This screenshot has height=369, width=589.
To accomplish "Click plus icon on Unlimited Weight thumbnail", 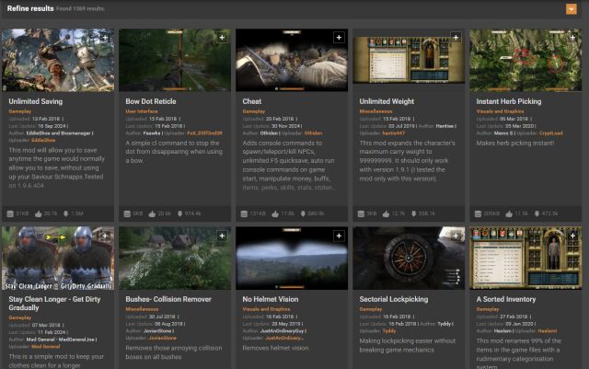I will click(x=456, y=38).
